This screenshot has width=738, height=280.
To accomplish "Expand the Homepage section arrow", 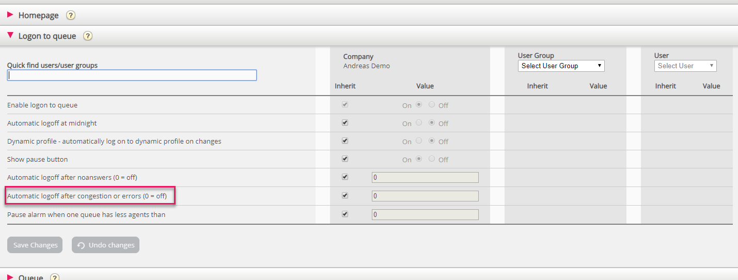I will 10,15.
